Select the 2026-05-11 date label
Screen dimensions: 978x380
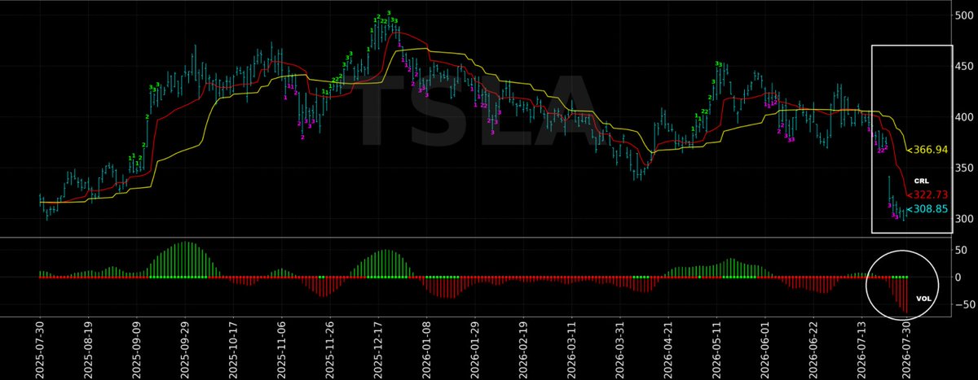(716, 348)
